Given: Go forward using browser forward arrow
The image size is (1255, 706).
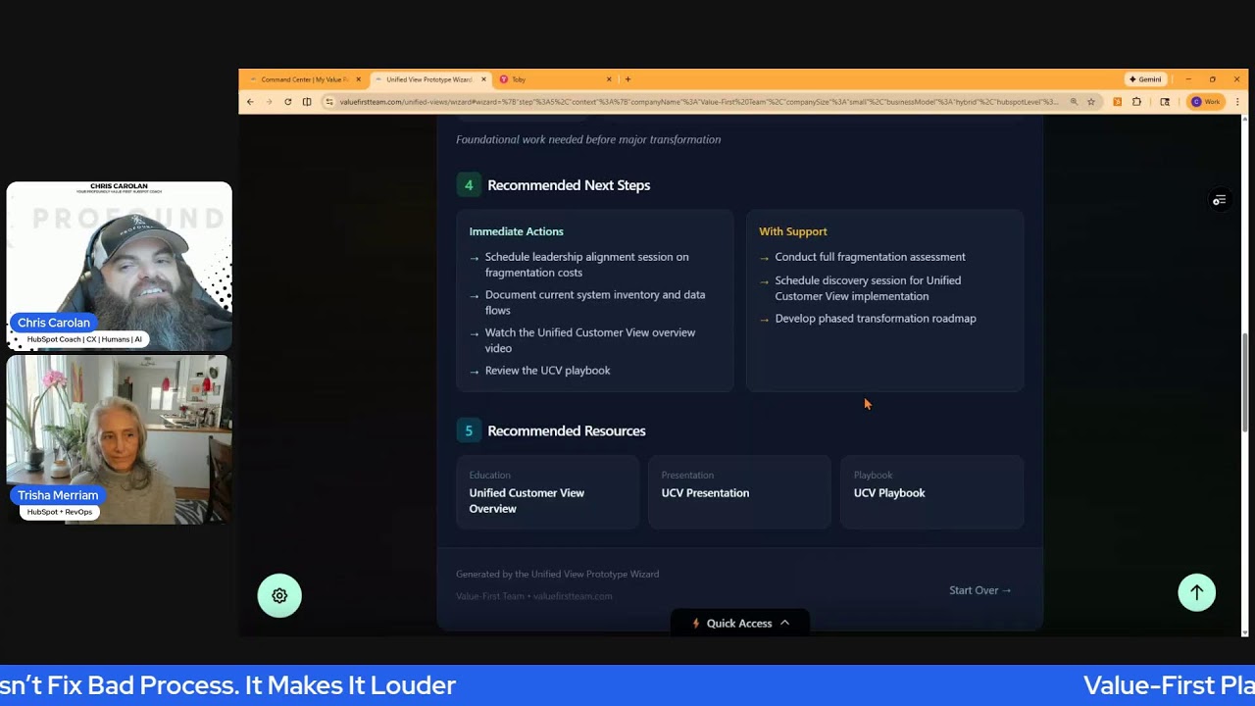Looking at the screenshot, I should click(x=269, y=102).
